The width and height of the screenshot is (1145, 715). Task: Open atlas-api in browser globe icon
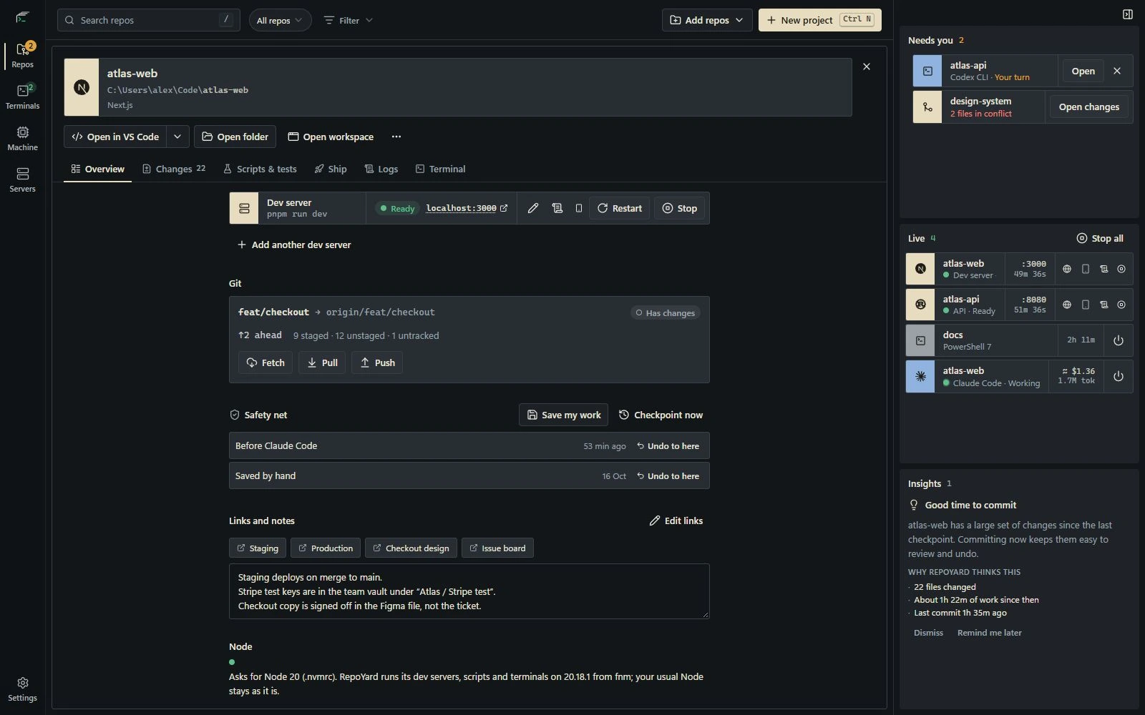pyautogui.click(x=1067, y=305)
